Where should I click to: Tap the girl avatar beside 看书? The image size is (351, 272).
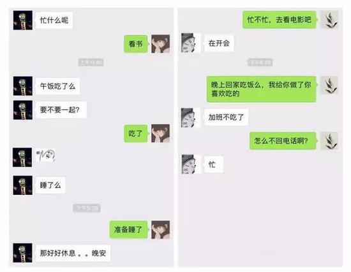tap(160, 43)
